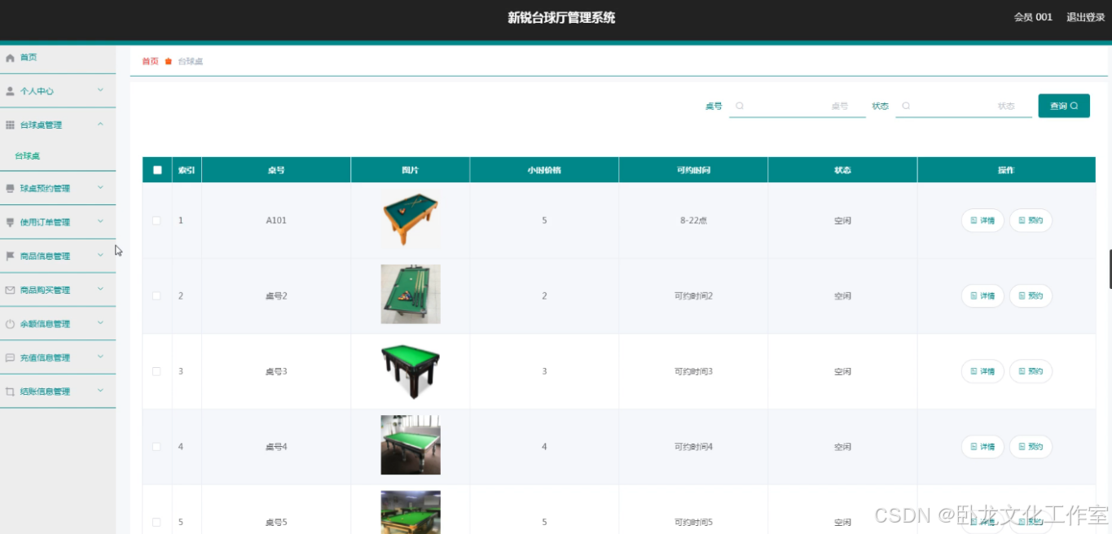Expand 使用订单管理 using its chevron
This screenshot has height=534, width=1112.
coord(101,221)
